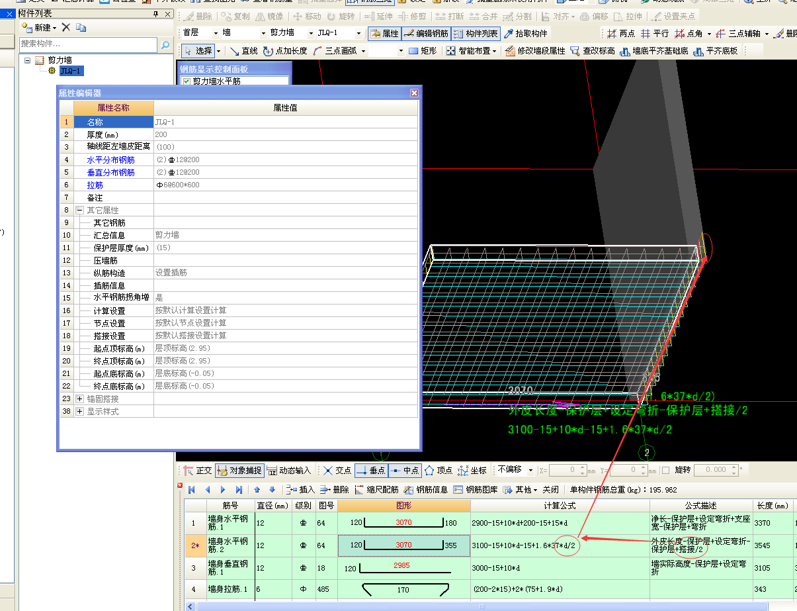Viewport: 797px width, 611px height.
Task: Toggle 垂点 perpendicular snap
Action: pos(370,471)
